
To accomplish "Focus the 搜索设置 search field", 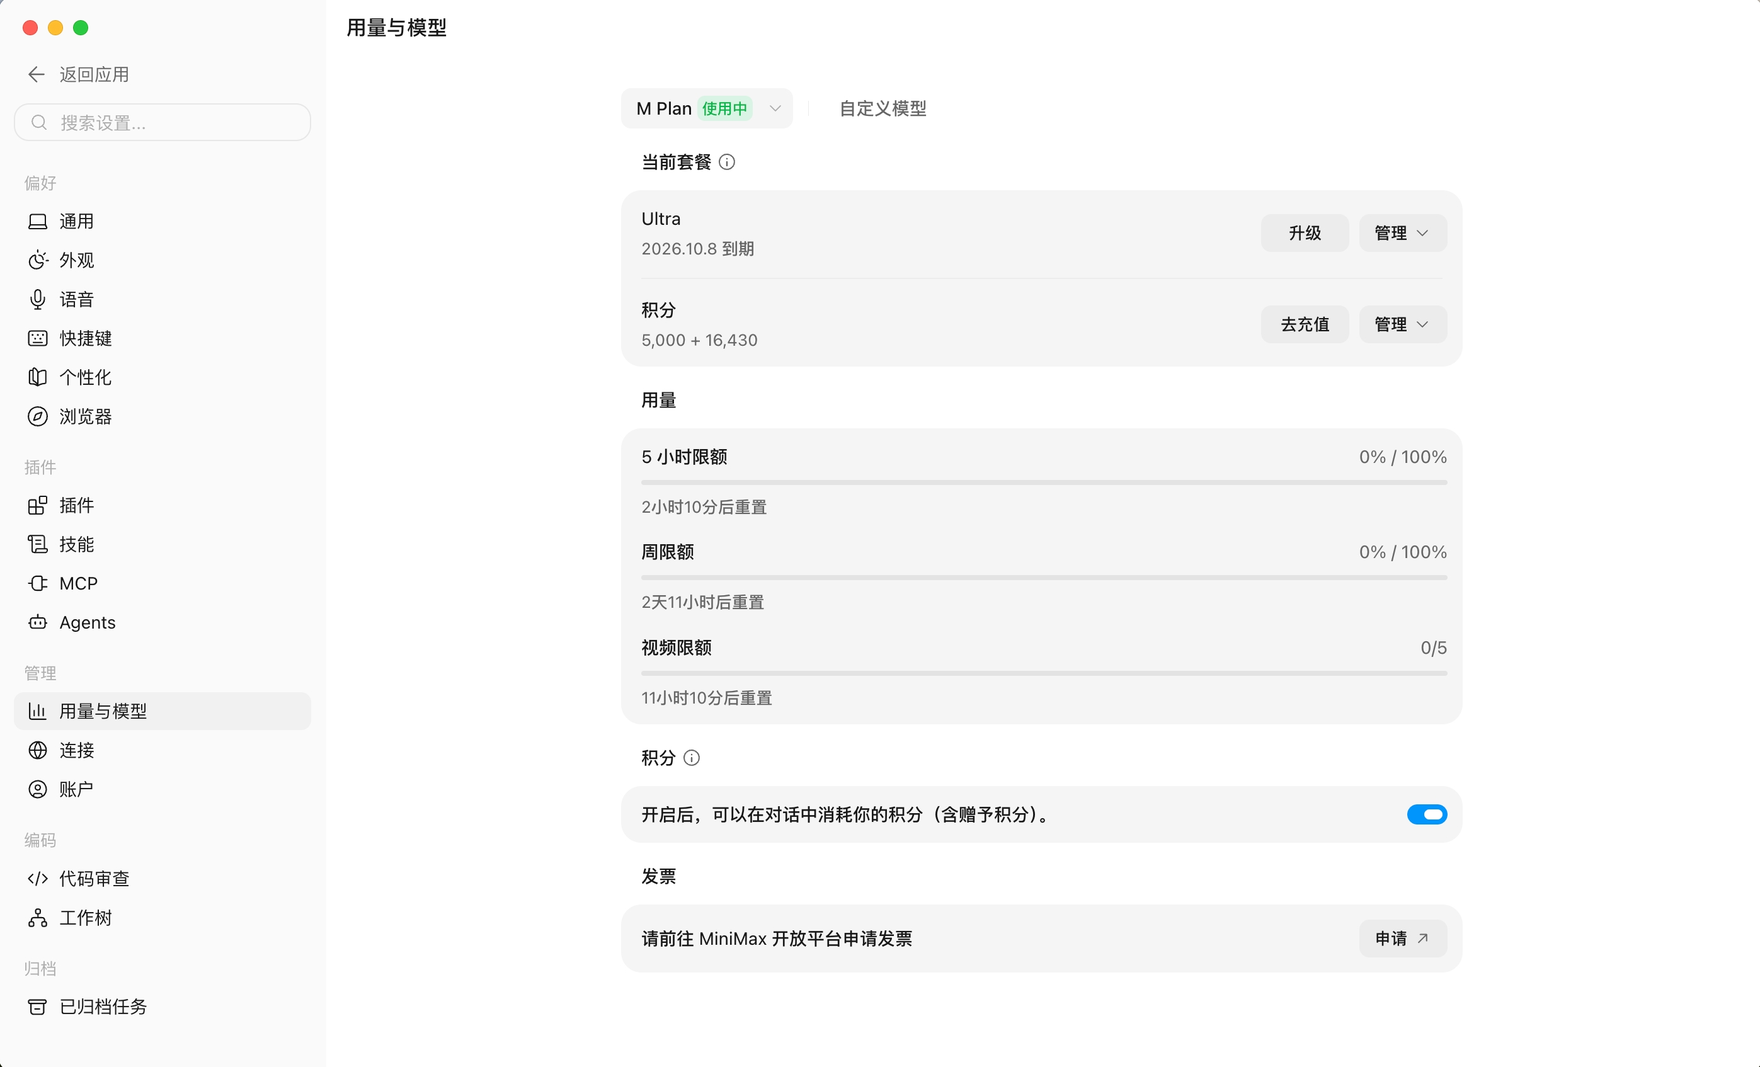I will 162,123.
